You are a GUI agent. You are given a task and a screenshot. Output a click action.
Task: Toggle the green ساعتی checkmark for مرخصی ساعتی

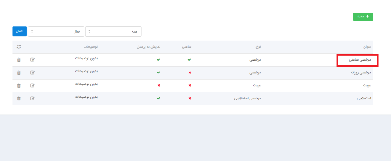tap(190, 60)
